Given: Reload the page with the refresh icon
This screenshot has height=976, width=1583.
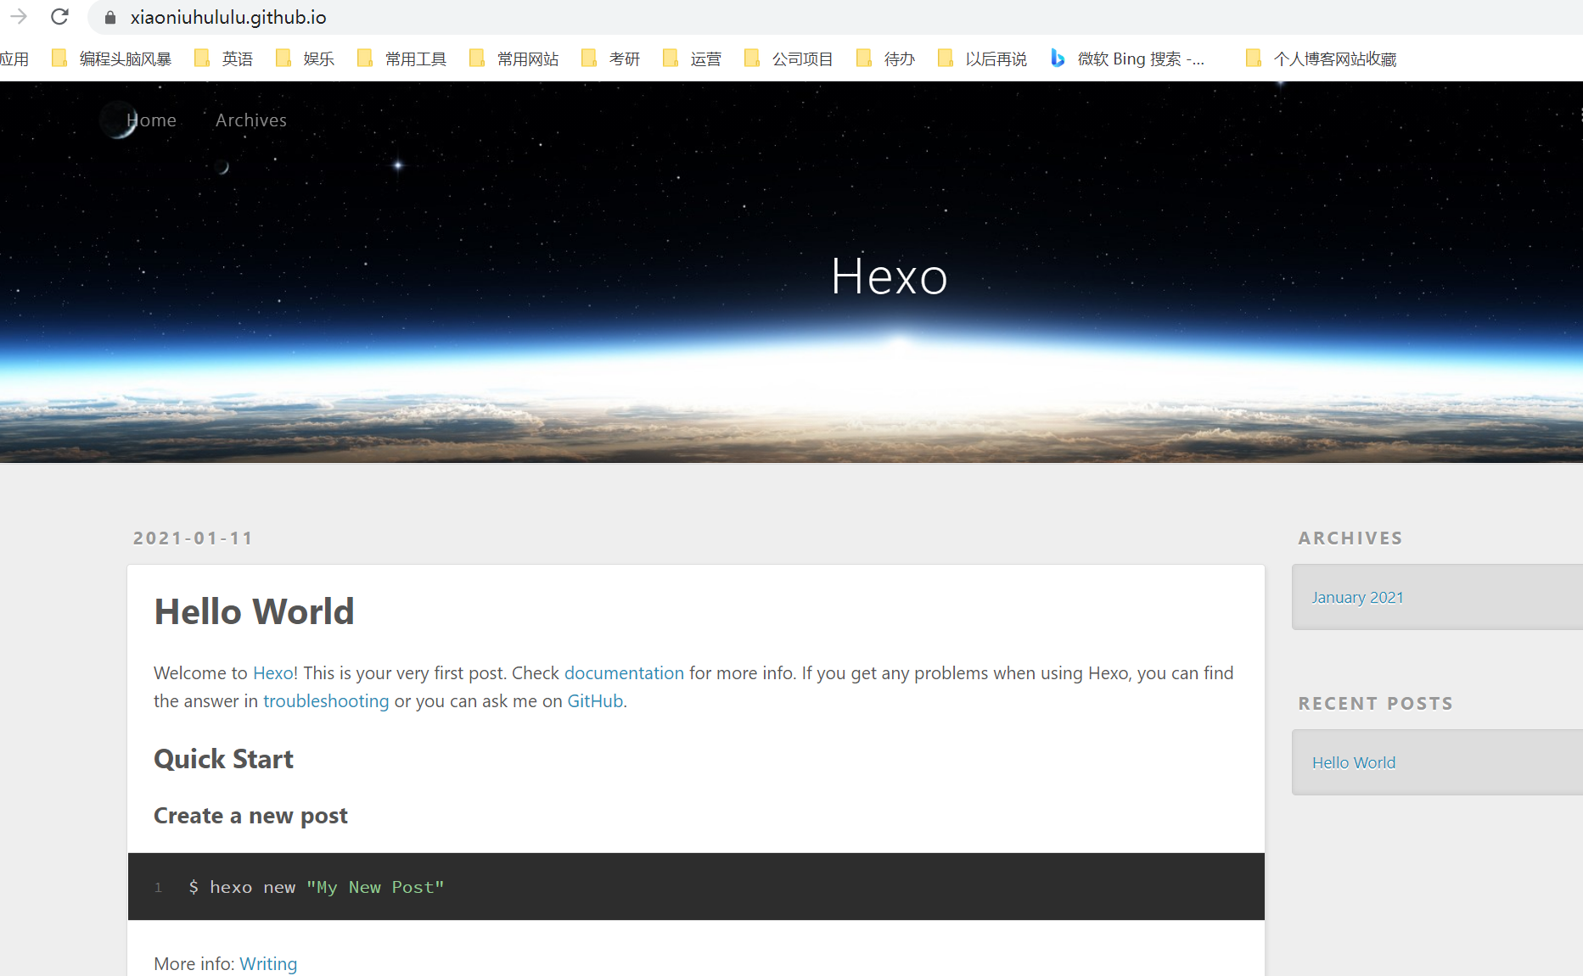Looking at the screenshot, I should pyautogui.click(x=59, y=17).
